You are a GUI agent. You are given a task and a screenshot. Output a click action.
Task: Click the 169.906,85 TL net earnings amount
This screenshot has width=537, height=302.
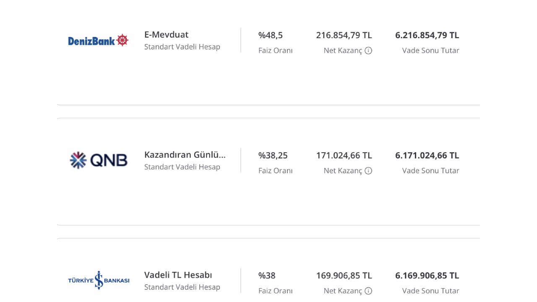[344, 276]
